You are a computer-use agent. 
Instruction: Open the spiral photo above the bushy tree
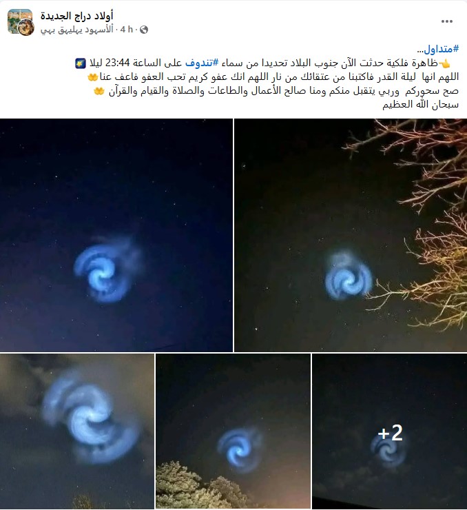click(233, 431)
